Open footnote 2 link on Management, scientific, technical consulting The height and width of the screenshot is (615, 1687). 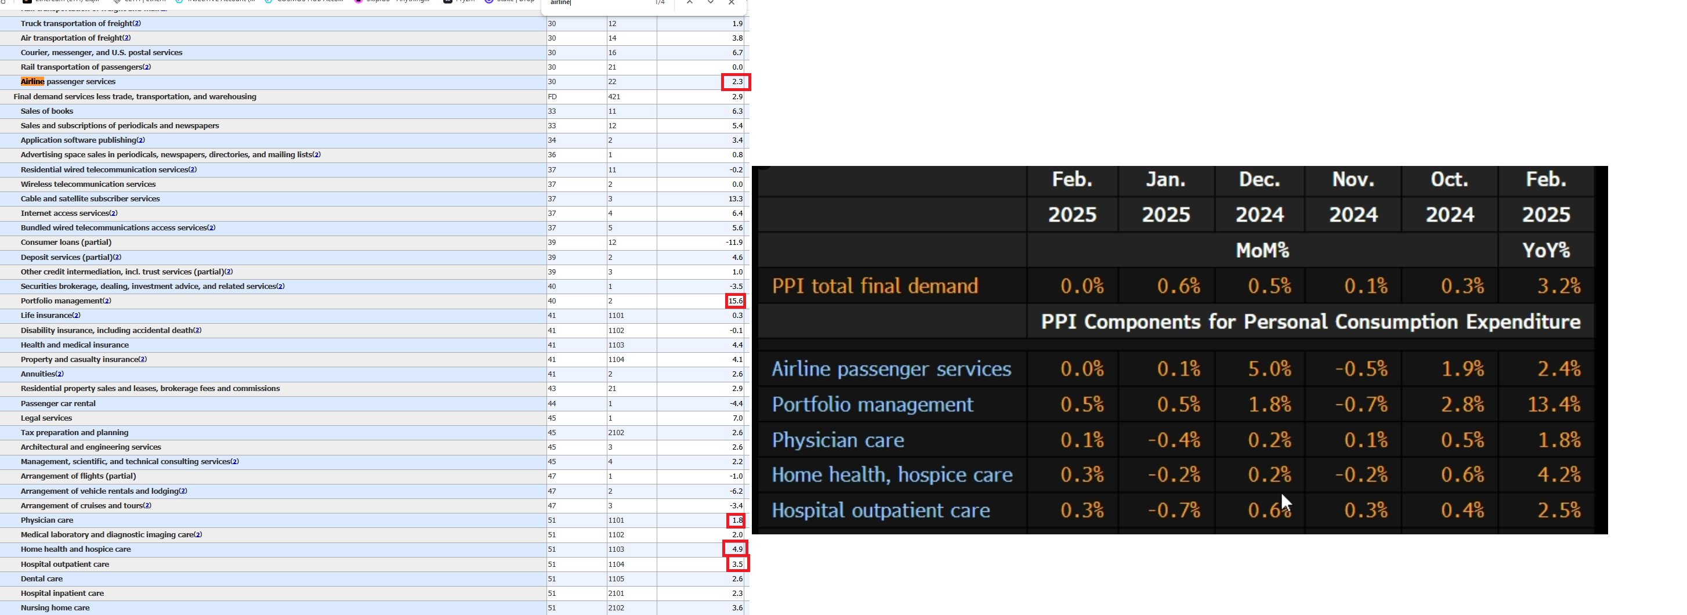coord(235,462)
